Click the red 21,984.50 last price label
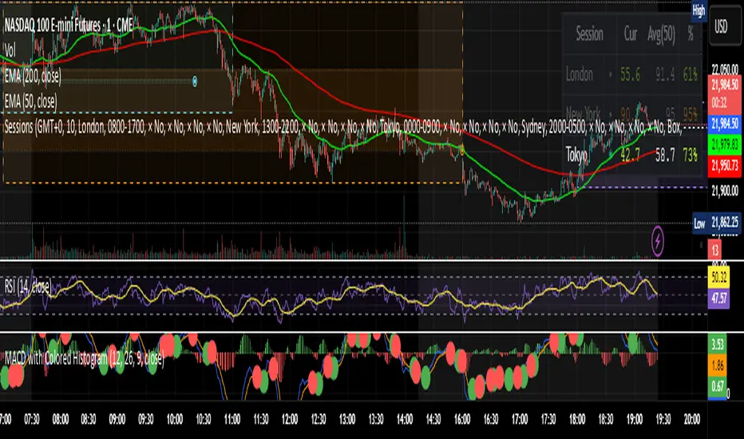Image resolution: width=744 pixels, height=439 pixels. [x=725, y=85]
